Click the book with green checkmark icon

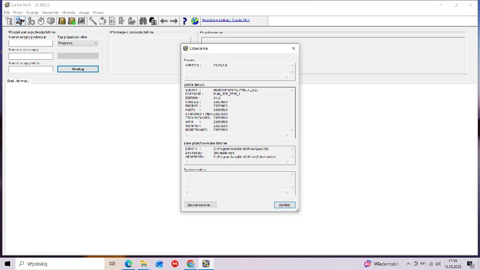point(72,21)
